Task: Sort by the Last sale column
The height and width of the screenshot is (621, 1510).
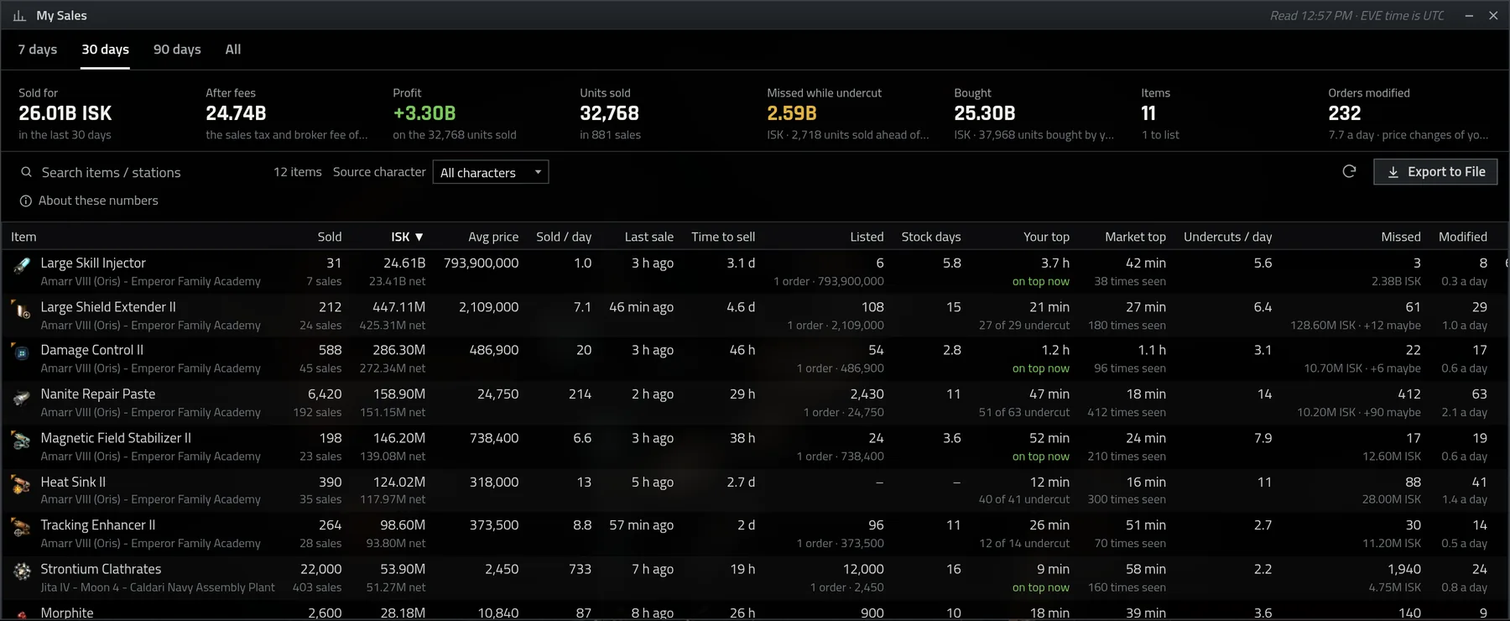Action: click(649, 237)
